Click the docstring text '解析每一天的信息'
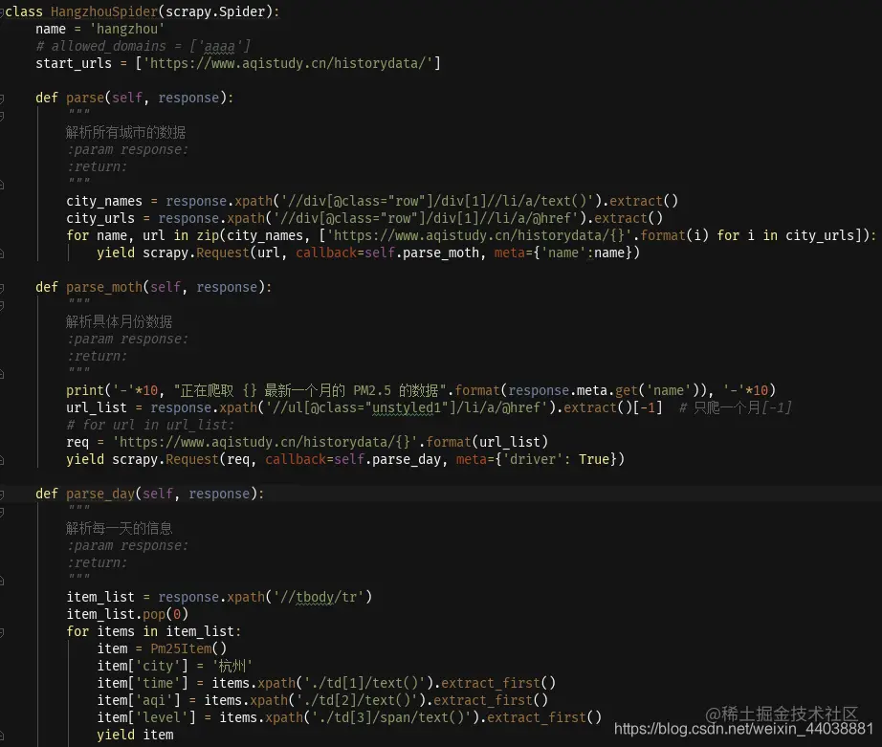 [x=119, y=528]
